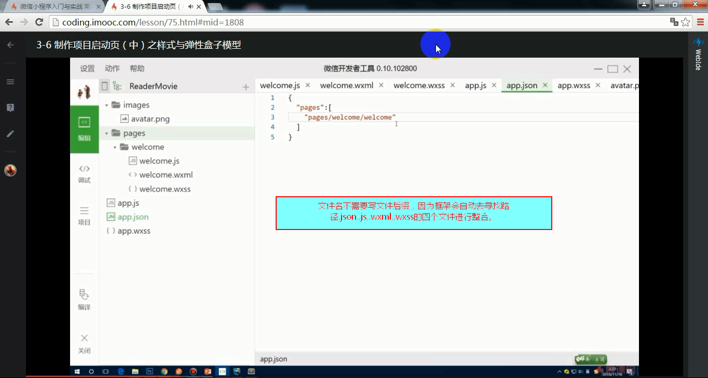Switch to the 调试 debug panel
Viewport: 708px width, 378px height.
[x=84, y=173]
